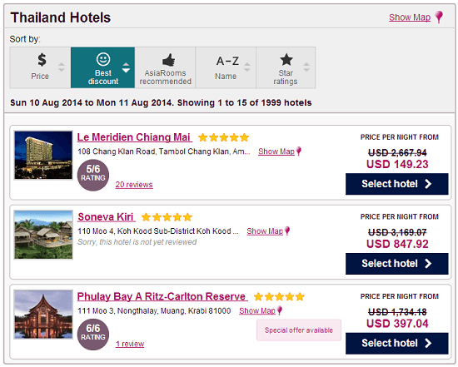This screenshot has width=458, height=367.
Task: Sort hotels by Star ratings
Action: (x=286, y=67)
